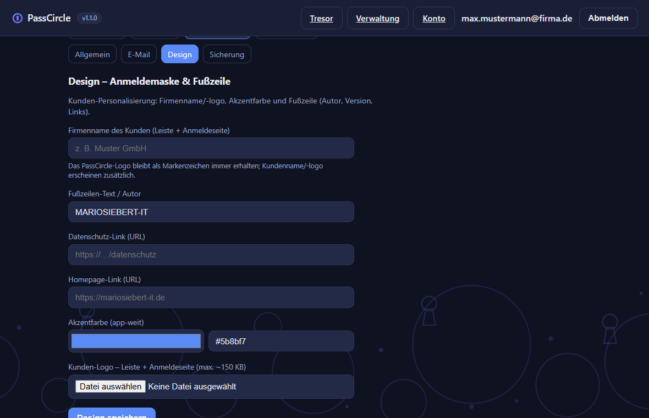This screenshot has height=418, width=649.
Task: Click the Datei auswählen button
Action: click(111, 387)
